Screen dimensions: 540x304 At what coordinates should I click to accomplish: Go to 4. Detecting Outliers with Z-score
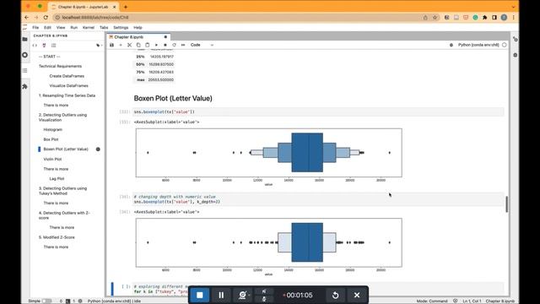pos(64,215)
